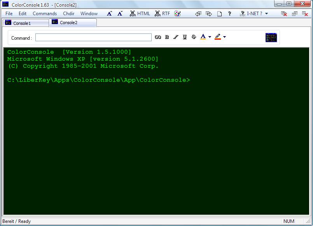The image size is (313, 226).
Task: Export console output as HTML
Action: coord(140,14)
